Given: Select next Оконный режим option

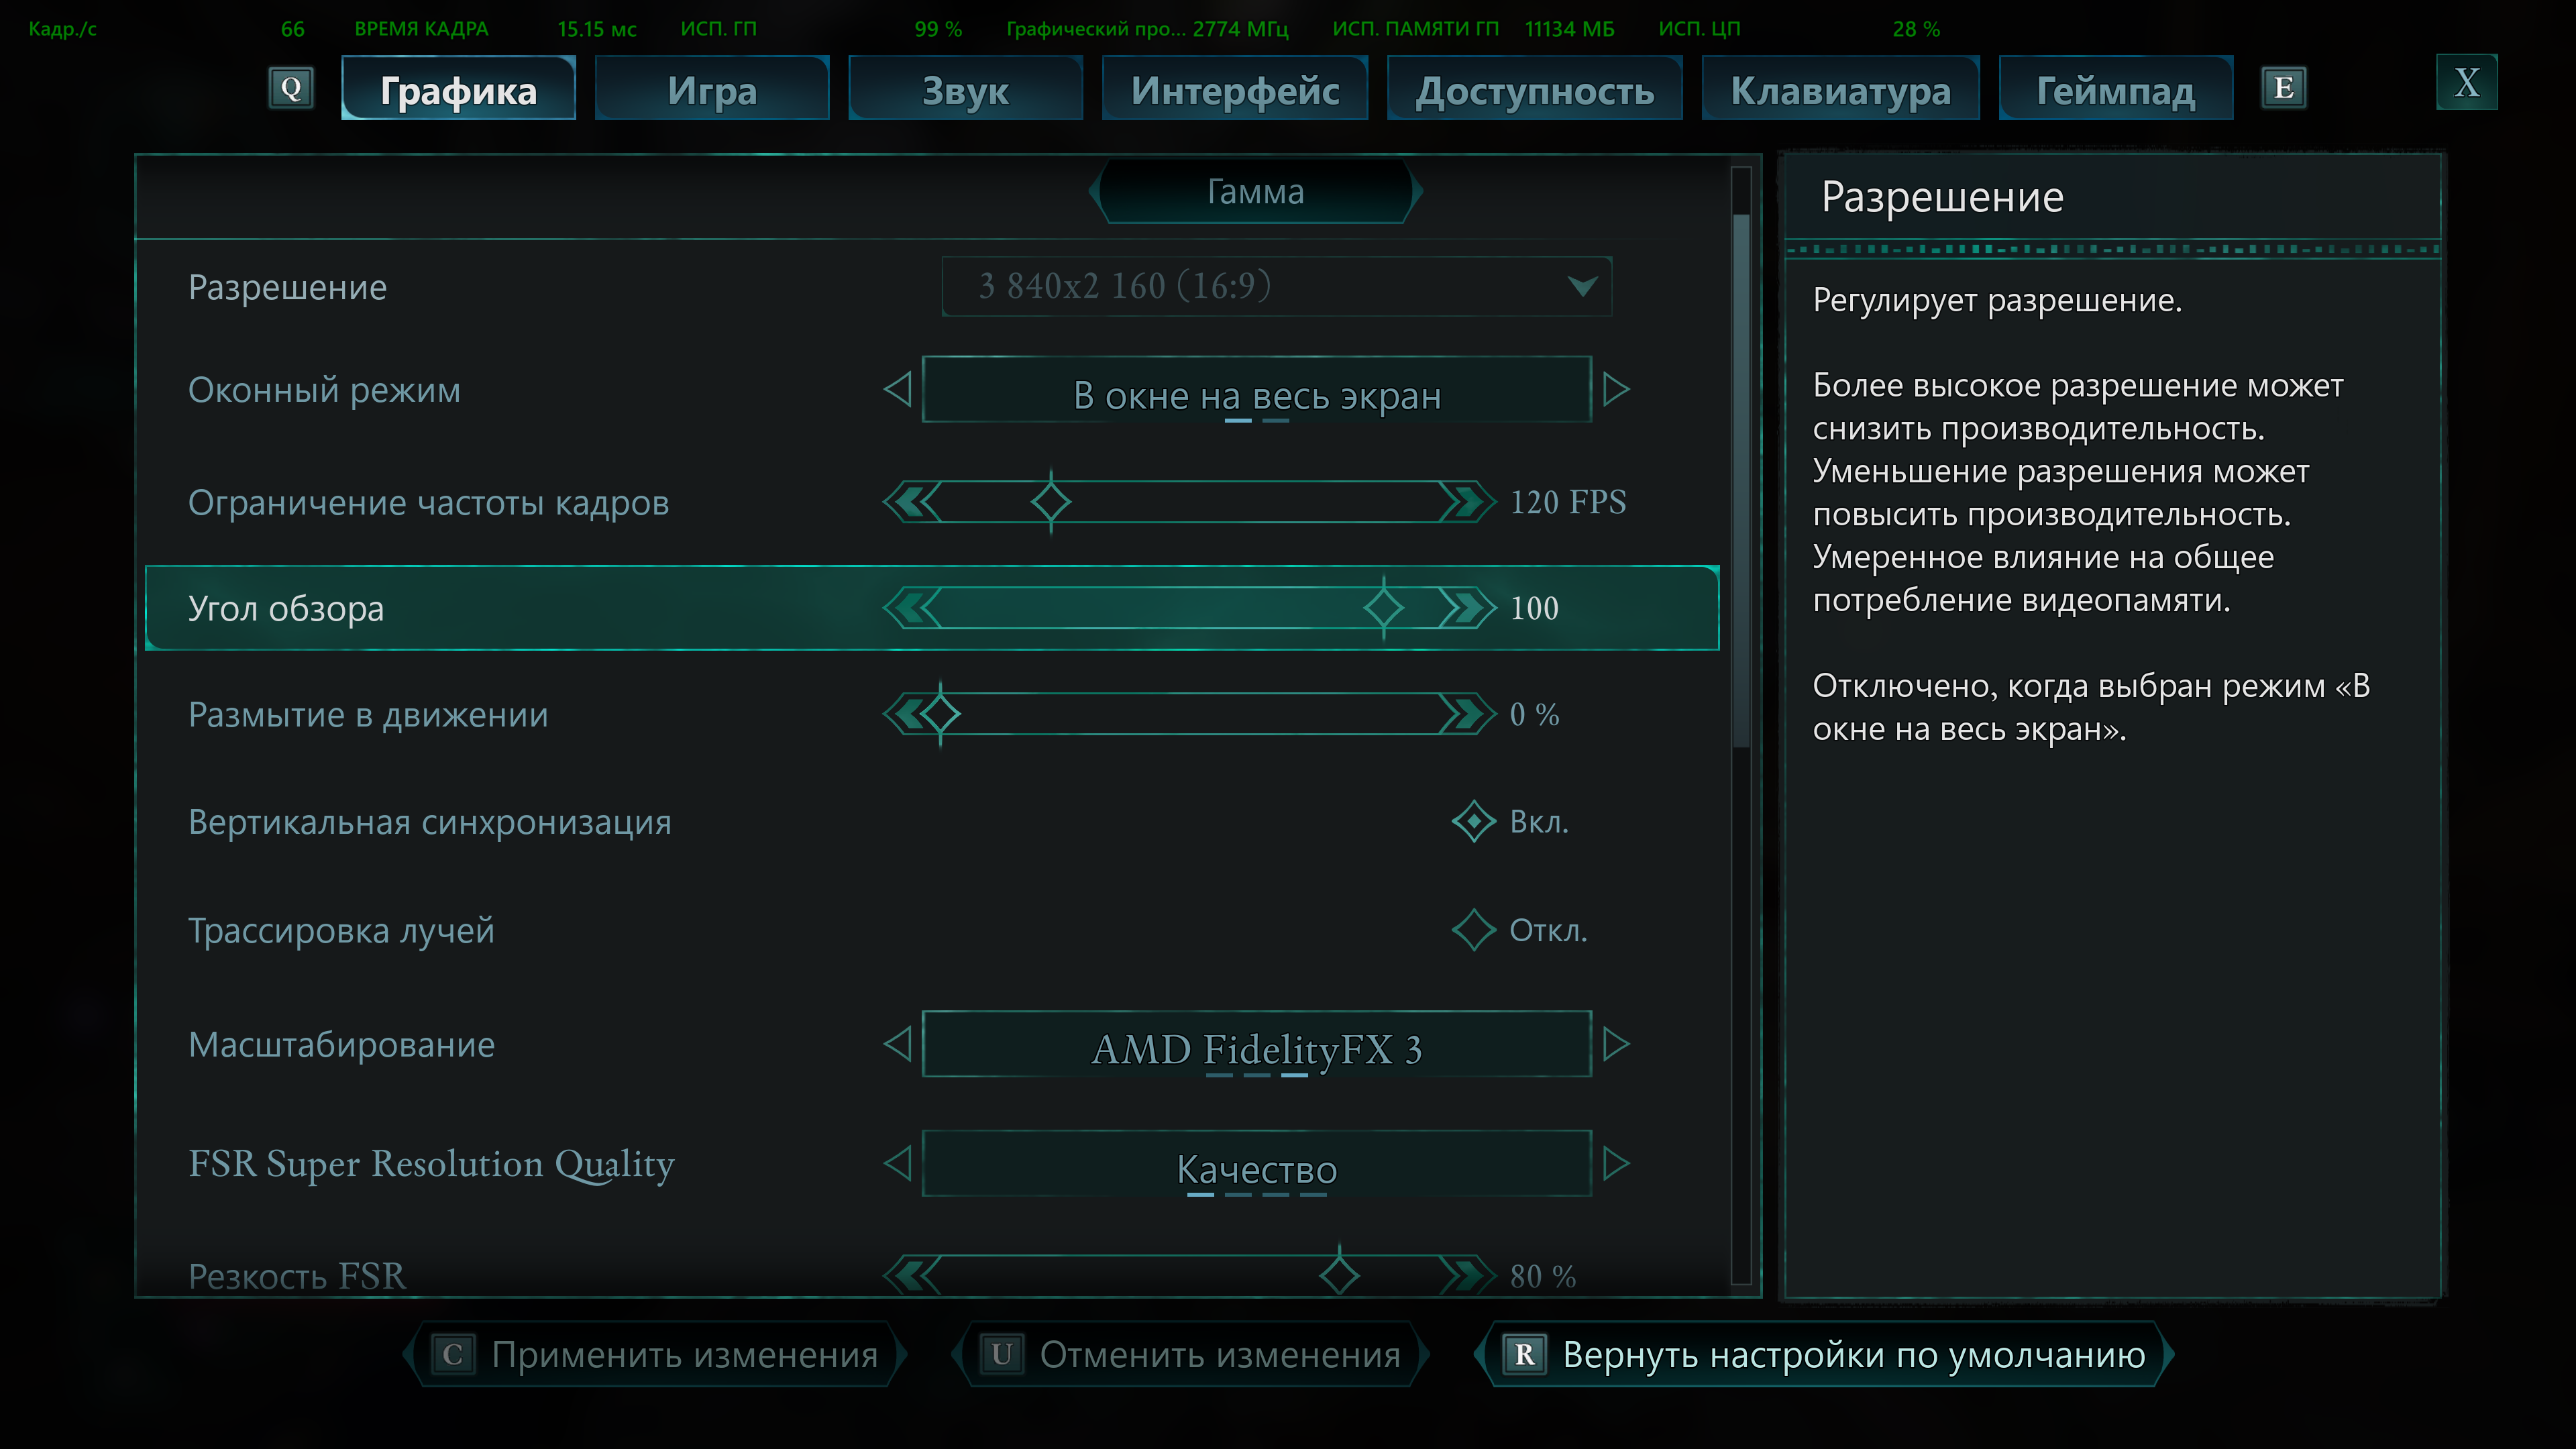Looking at the screenshot, I should coord(1616,389).
